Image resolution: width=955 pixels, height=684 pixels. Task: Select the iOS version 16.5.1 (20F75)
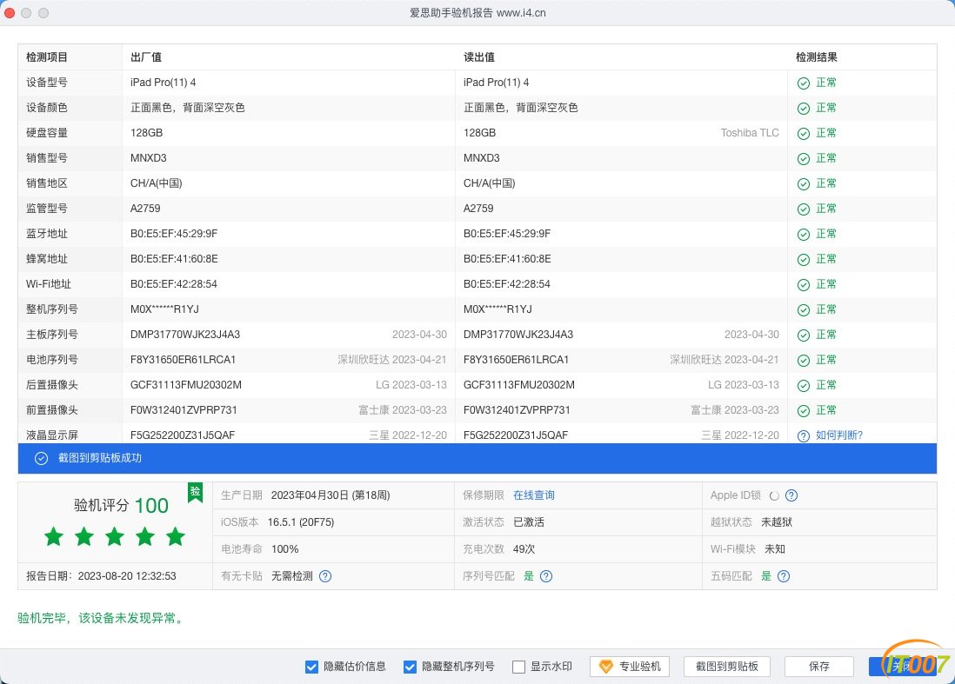301,522
